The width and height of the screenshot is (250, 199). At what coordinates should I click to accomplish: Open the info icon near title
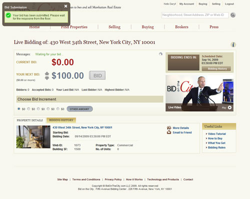(x=233, y=45)
